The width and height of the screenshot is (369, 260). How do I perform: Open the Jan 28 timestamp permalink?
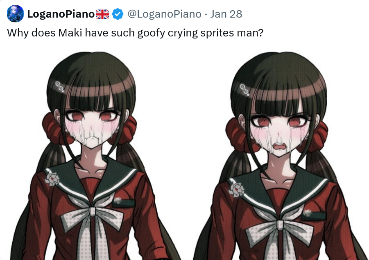tap(226, 14)
